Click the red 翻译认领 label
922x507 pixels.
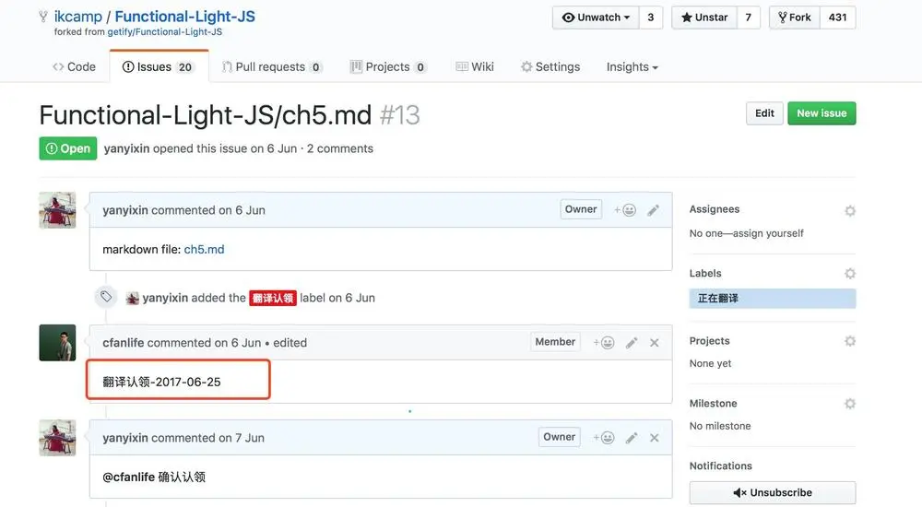[x=273, y=298]
